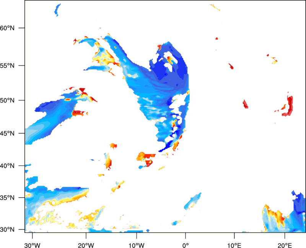The width and height of the screenshot is (306, 248).
Task: Click the 40°N latitude label
Action: (7, 166)
